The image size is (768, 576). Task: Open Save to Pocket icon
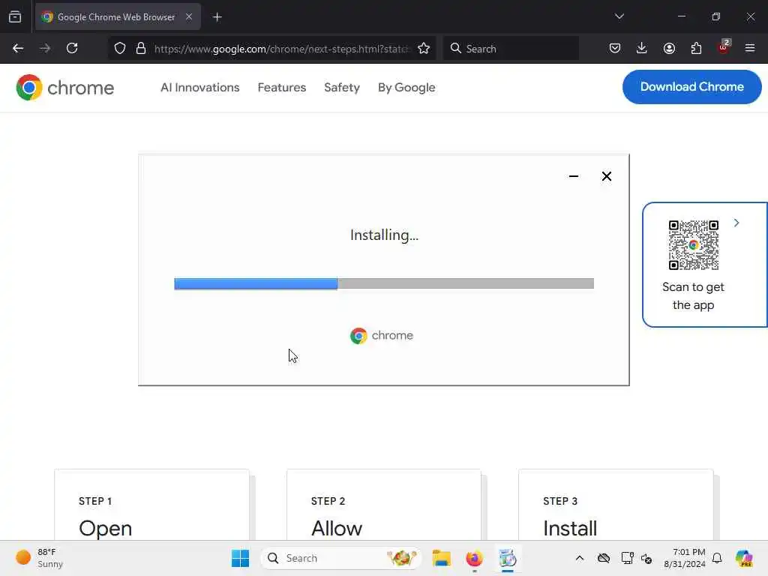tap(615, 48)
